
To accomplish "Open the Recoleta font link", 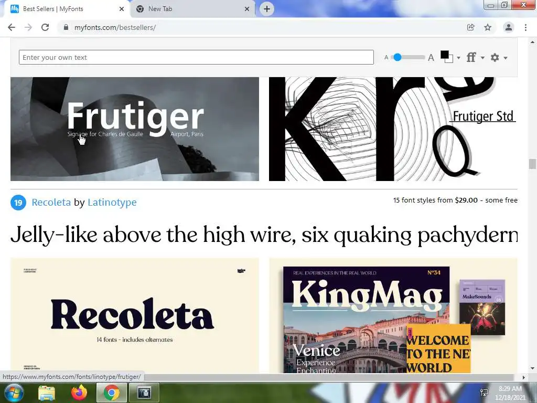I will coord(51,202).
